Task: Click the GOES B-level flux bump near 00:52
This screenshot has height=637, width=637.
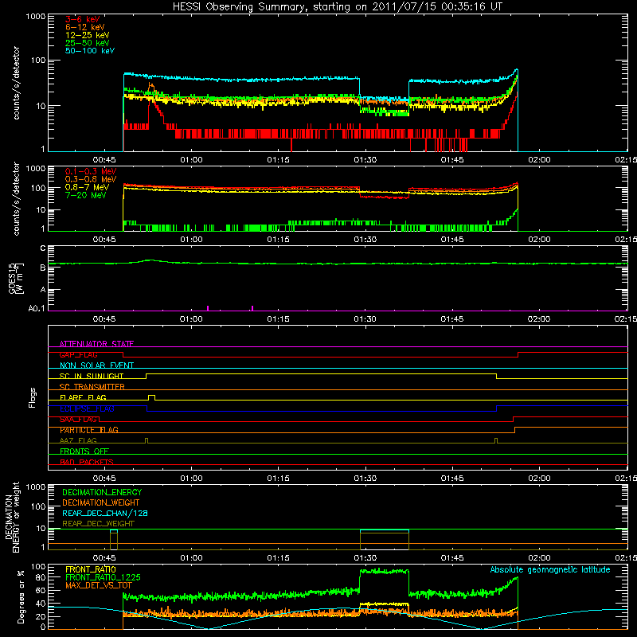Action: [150, 260]
